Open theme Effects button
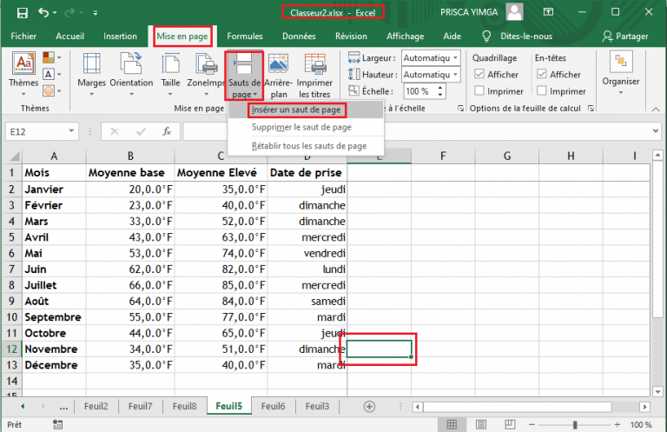 coord(51,90)
